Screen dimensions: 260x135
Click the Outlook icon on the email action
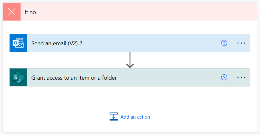[18, 43]
